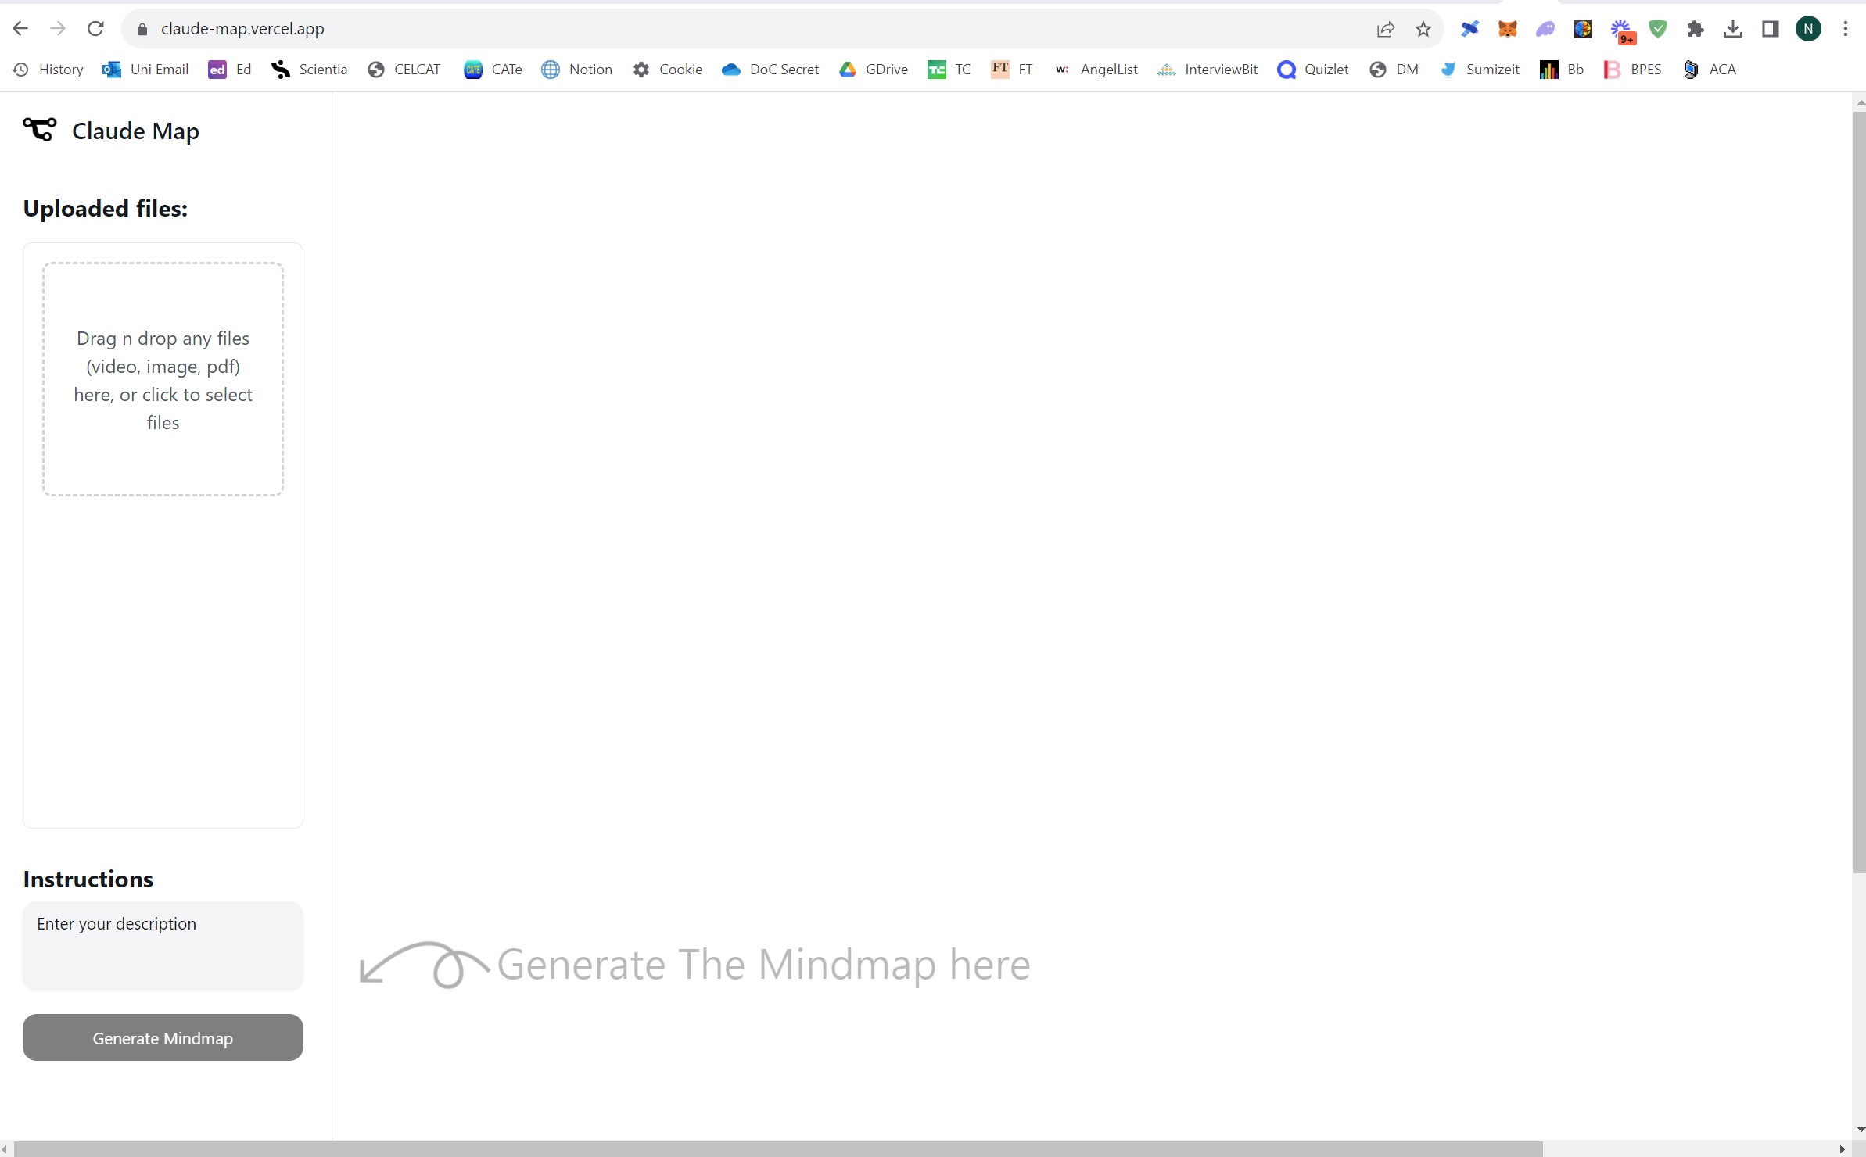Open the Extensions puzzle piece icon
Viewport: 1866px width, 1157px height.
1695,29
